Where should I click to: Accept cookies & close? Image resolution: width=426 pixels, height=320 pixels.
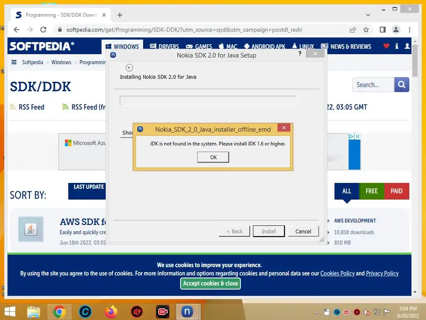(x=210, y=283)
